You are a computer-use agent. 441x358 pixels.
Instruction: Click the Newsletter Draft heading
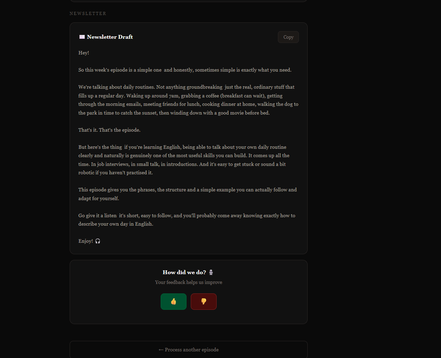(110, 37)
